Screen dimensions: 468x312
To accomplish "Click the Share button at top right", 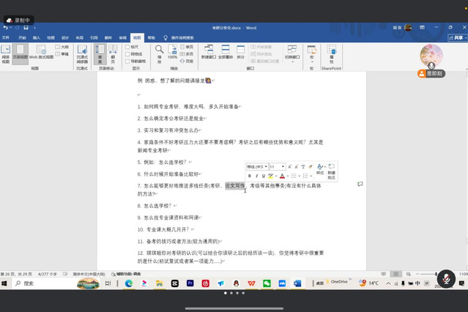I will click(458, 37).
